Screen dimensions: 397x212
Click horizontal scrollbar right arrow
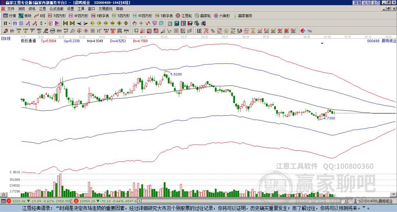pyautogui.click(x=346, y=201)
